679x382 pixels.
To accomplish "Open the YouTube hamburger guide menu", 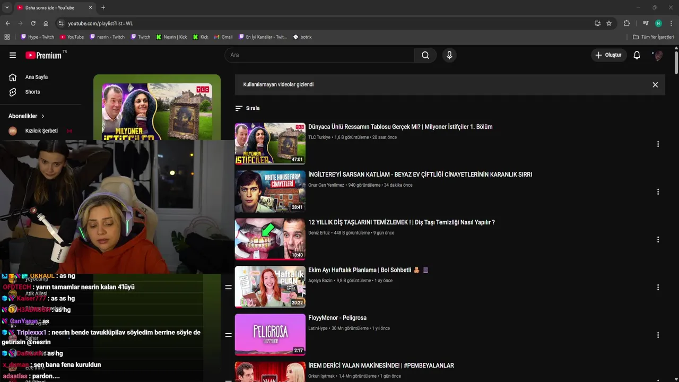I will pos(13,55).
